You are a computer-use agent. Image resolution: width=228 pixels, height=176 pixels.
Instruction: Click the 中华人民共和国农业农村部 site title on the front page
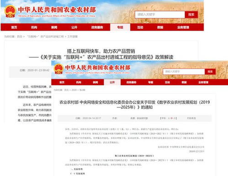(x=98, y=68)
